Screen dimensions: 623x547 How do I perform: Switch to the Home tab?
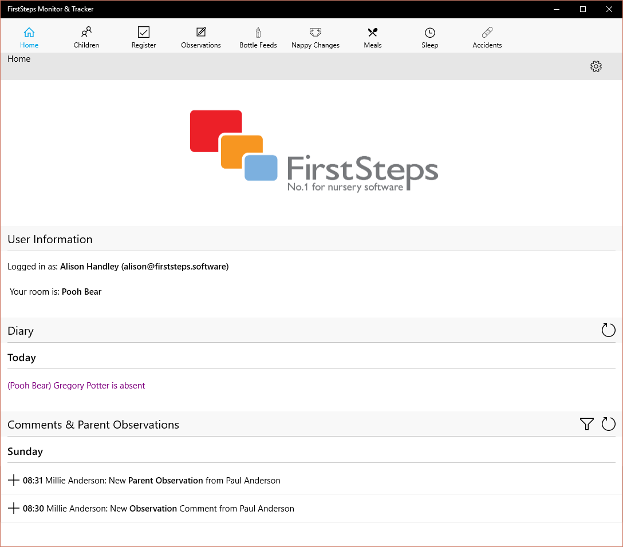[29, 37]
